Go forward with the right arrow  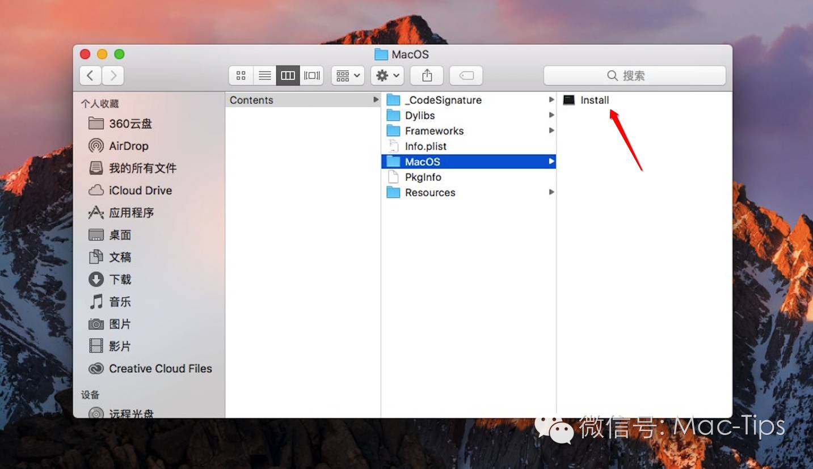click(113, 75)
